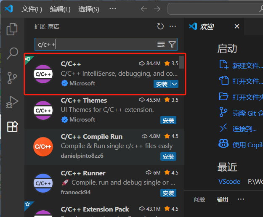Close the 欢迎 tab
Image resolution: width=263 pixels, height=217 pixels.
tap(237, 26)
